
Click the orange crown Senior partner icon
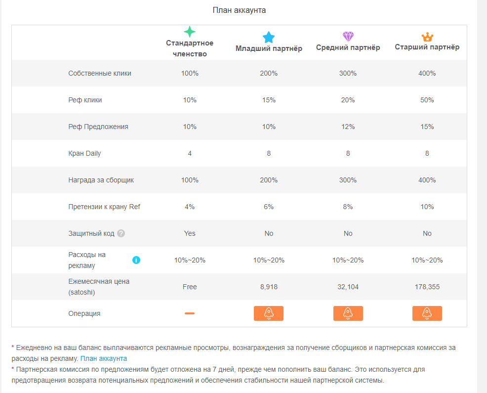coord(427,37)
